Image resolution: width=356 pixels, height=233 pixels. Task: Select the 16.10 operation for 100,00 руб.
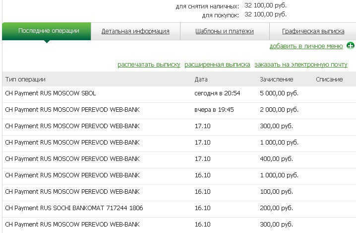pos(72,192)
